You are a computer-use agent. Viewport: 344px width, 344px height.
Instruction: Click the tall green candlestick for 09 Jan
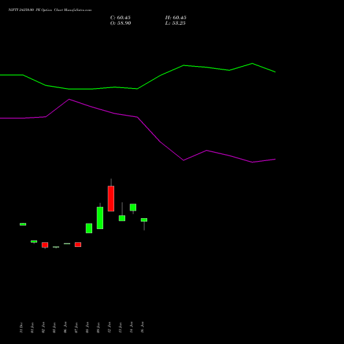100,218
